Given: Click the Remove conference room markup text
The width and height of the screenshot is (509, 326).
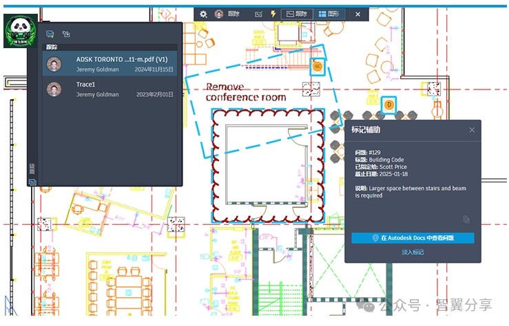Looking at the screenshot, I should point(245,92).
